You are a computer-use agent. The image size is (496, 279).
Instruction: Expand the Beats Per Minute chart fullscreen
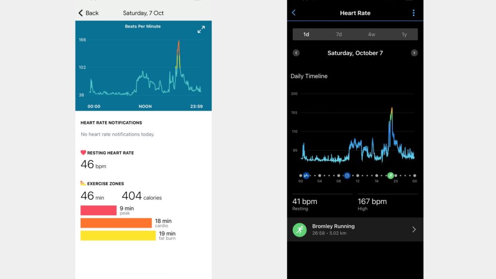[x=201, y=30]
